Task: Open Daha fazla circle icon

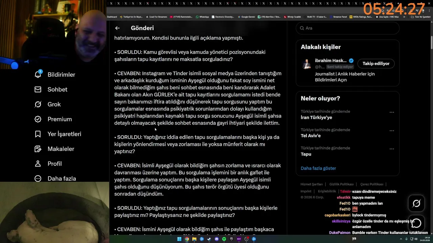Action: pyautogui.click(x=38, y=179)
